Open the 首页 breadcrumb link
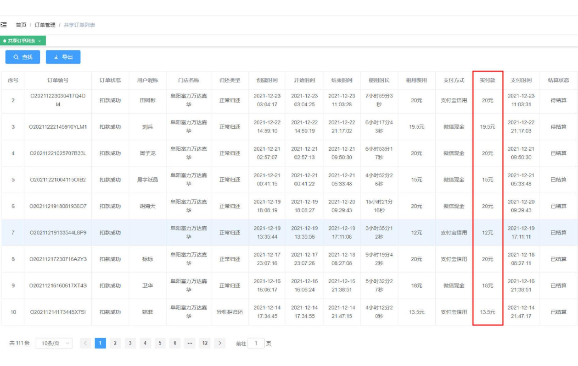Viewport: 578px width, 366px height. (x=21, y=25)
